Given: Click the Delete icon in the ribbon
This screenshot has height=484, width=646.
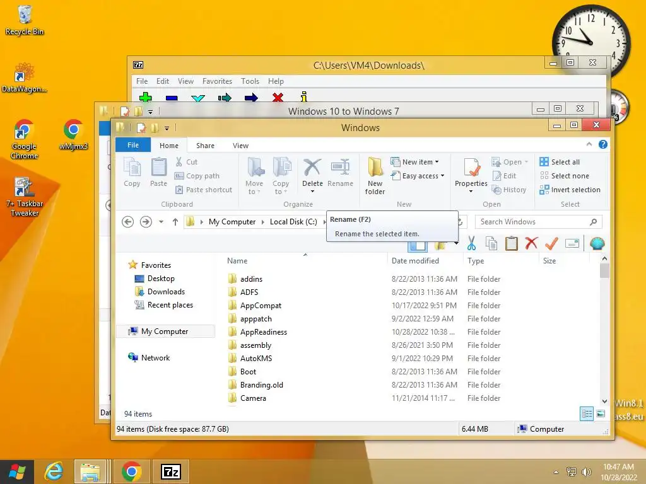Looking at the screenshot, I should tap(312, 168).
